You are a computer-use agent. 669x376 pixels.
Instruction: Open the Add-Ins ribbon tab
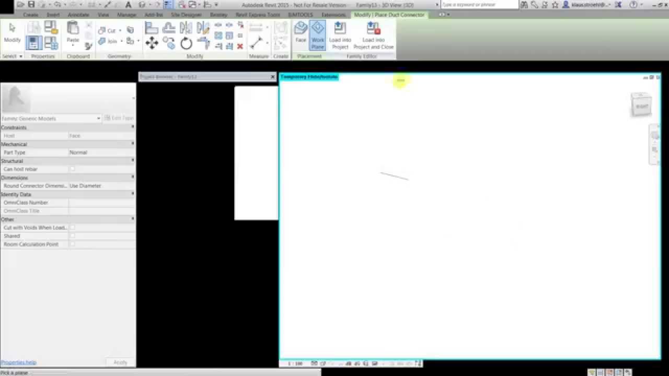[154, 15]
